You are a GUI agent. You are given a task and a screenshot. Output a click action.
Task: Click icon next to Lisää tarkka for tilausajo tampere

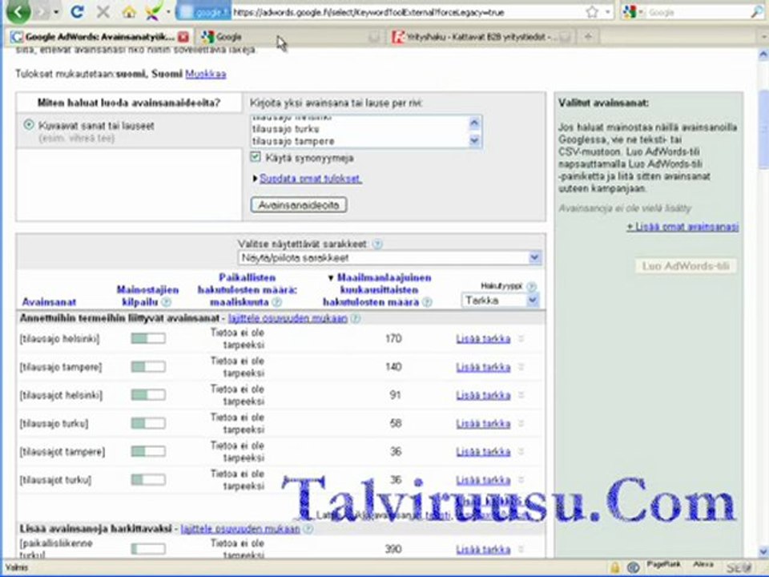pos(521,367)
